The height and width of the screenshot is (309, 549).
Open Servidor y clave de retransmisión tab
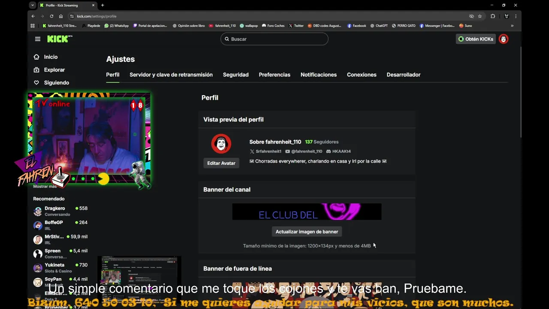click(x=171, y=75)
